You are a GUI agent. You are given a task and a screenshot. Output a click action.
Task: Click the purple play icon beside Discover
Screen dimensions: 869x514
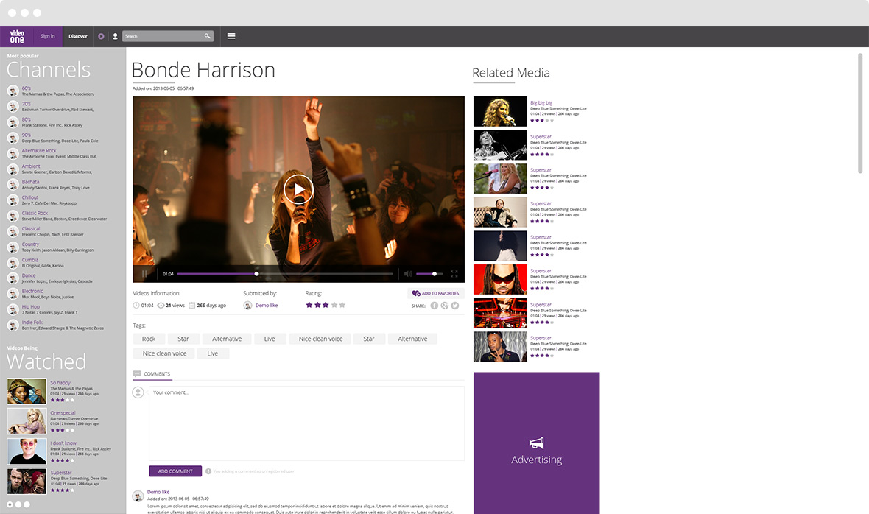(101, 36)
